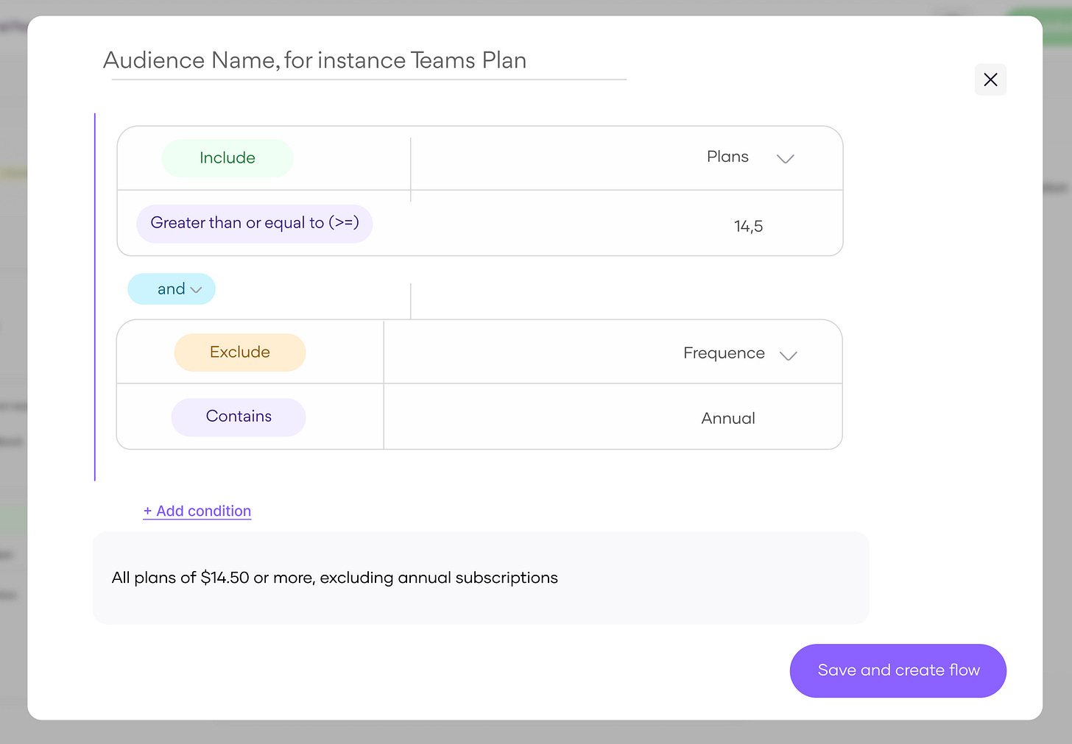Viewport: 1072px width, 744px height.
Task: Click the dimmed backdrop outside the dialog
Action: [12, 368]
